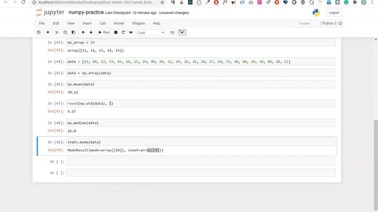Viewport: 378px width, 212px height.
Task: Open the Help menu
Action: (157, 24)
